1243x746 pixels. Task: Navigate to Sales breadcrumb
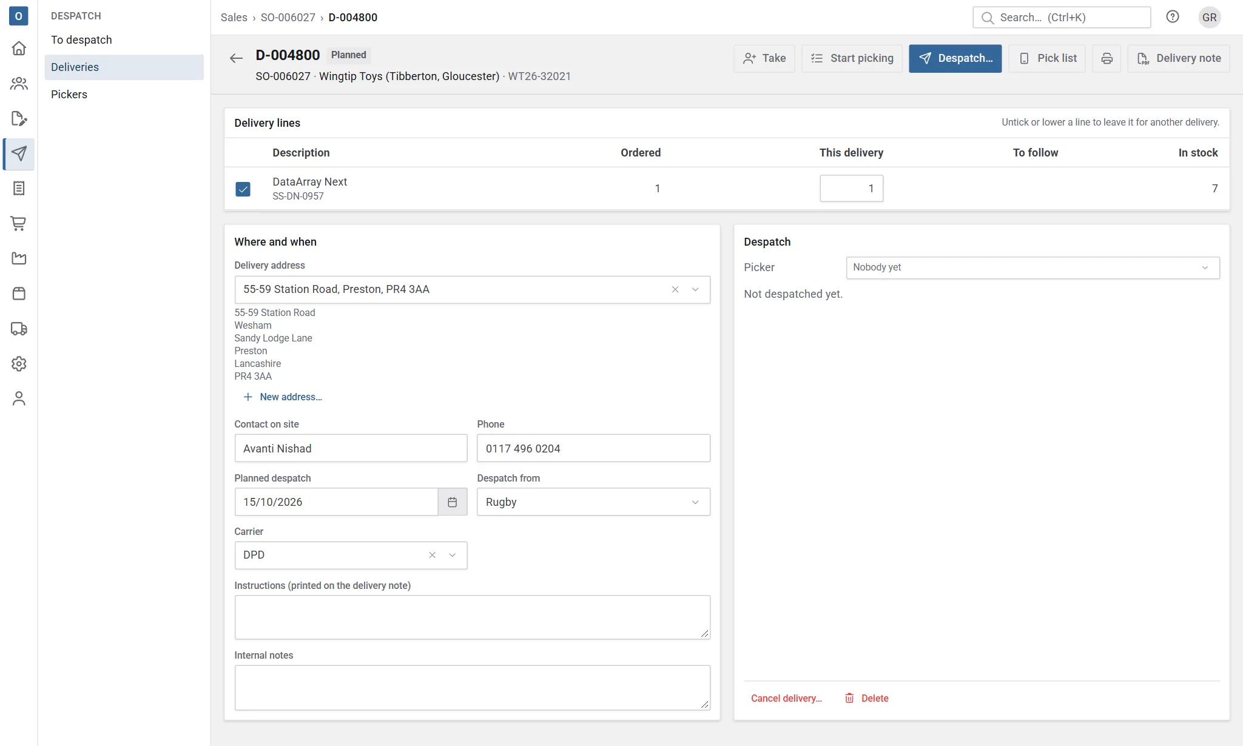(234, 18)
